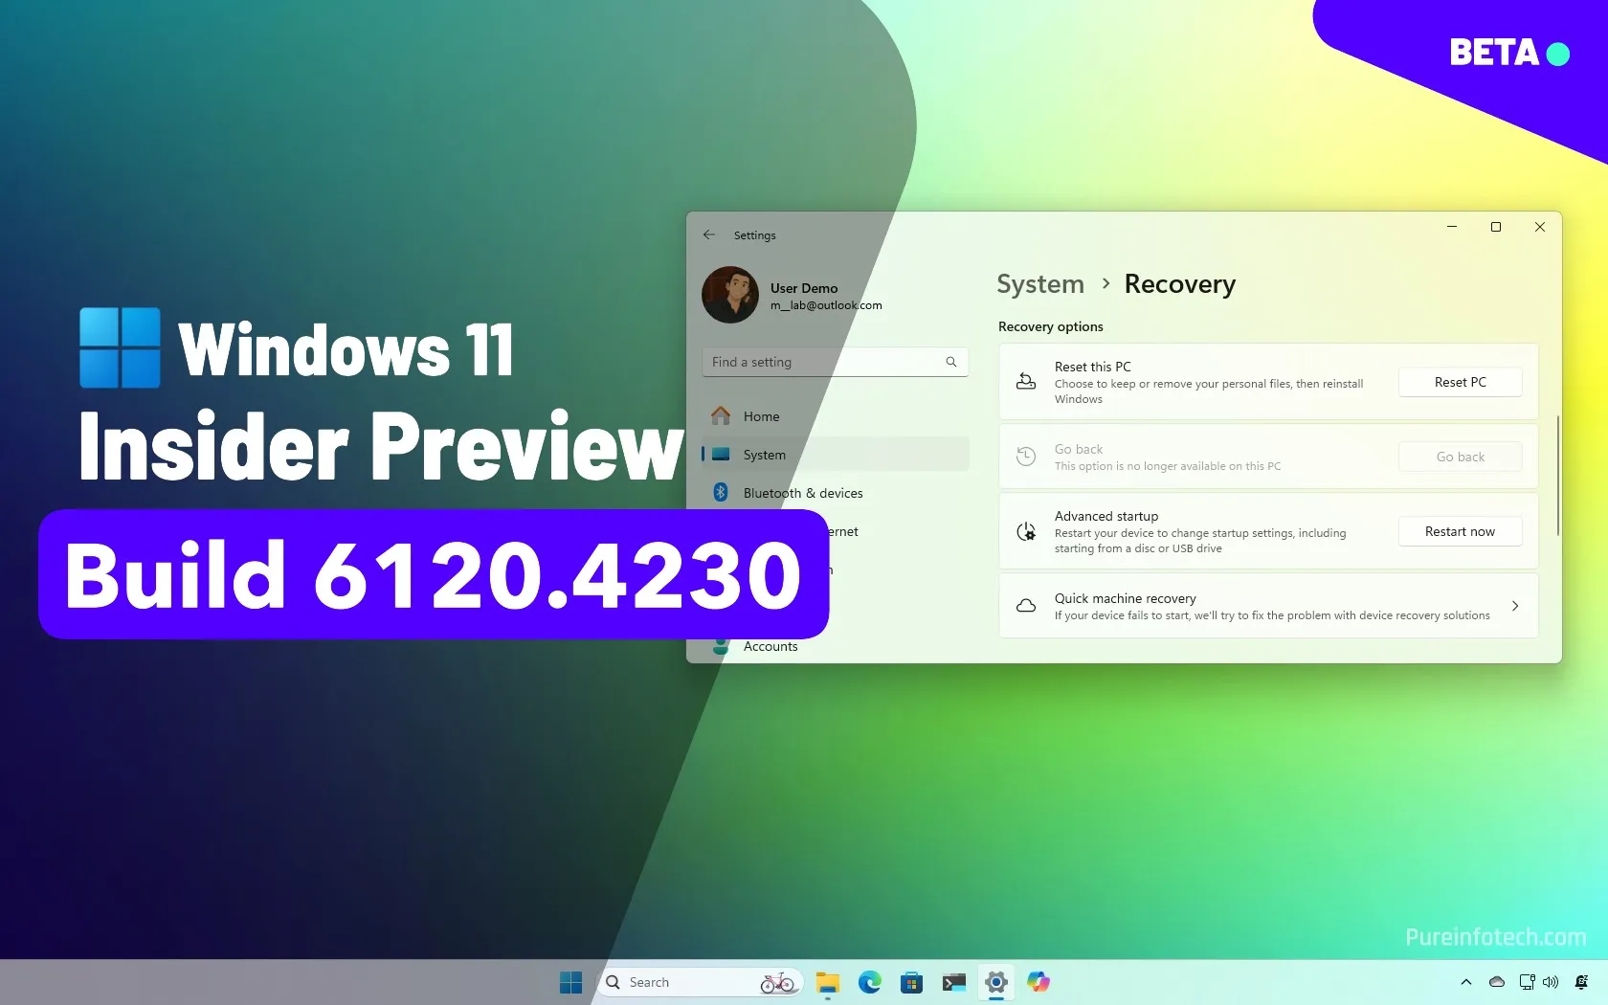
Task: Expand Quick machine recovery chevron
Action: click(x=1515, y=606)
